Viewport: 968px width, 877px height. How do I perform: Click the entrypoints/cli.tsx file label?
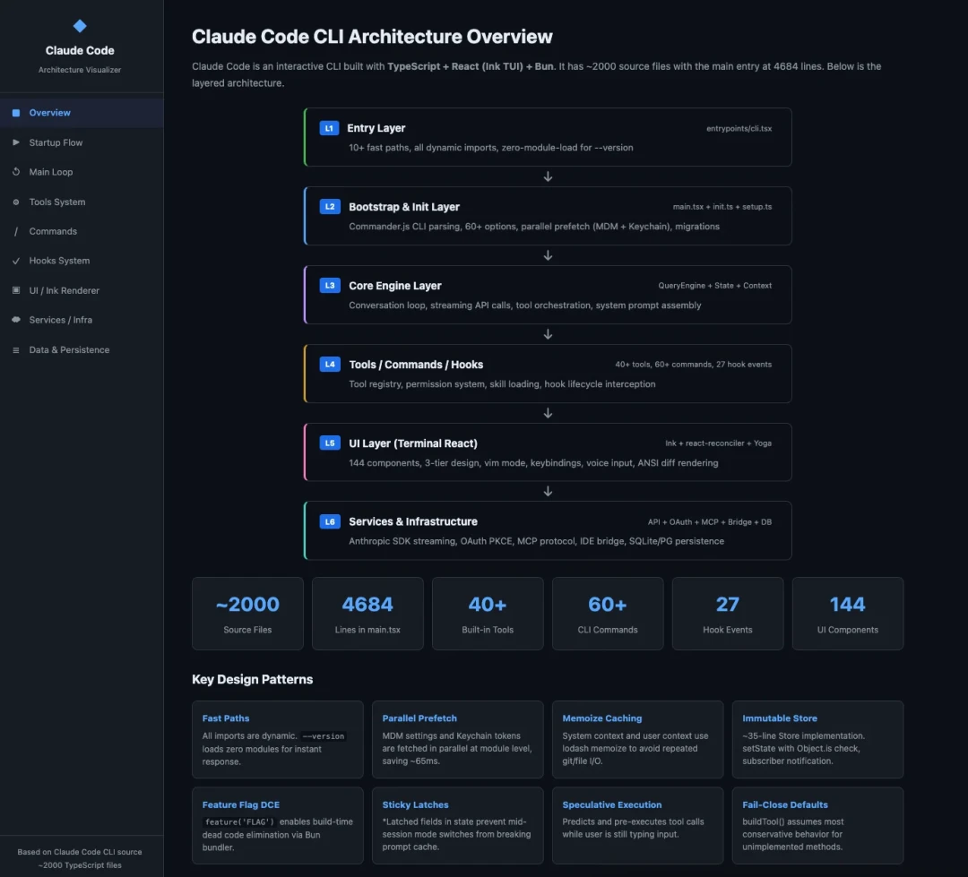739,128
